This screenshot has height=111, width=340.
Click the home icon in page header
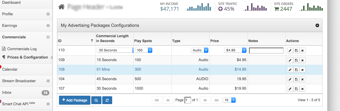tap(61, 7)
